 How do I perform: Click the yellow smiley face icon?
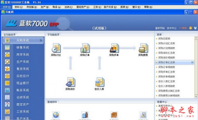[x=190, y=28]
